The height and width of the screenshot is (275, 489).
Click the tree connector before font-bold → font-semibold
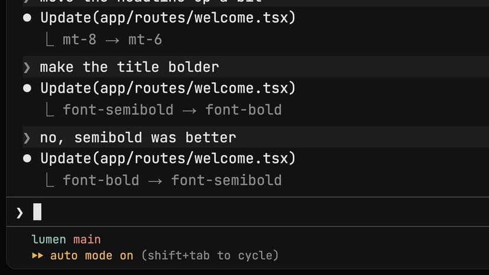tap(50, 180)
